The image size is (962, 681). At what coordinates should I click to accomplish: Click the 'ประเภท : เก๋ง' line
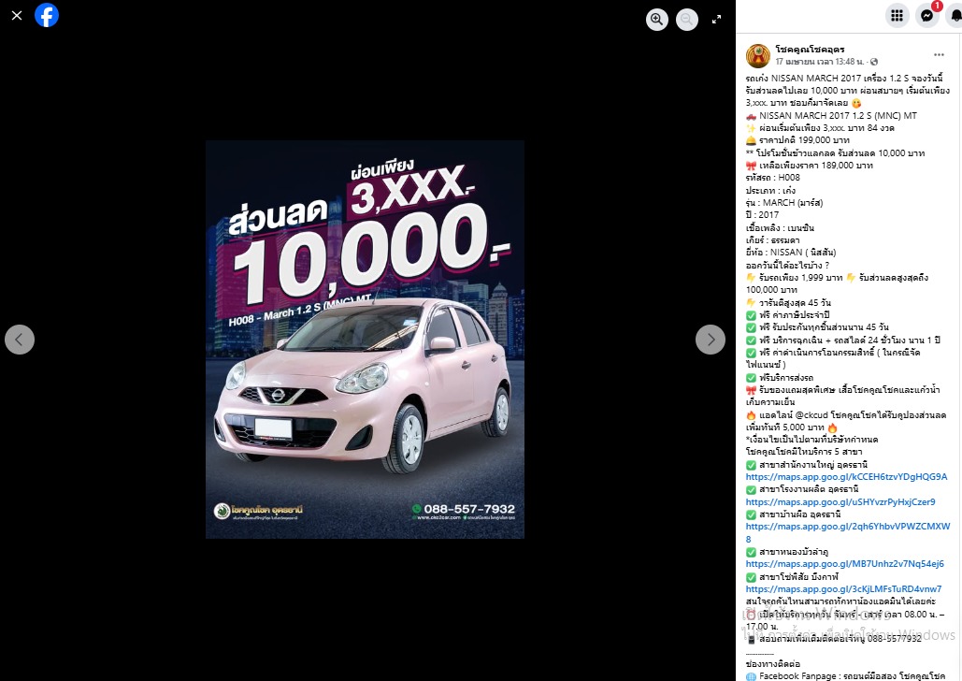coord(770,190)
